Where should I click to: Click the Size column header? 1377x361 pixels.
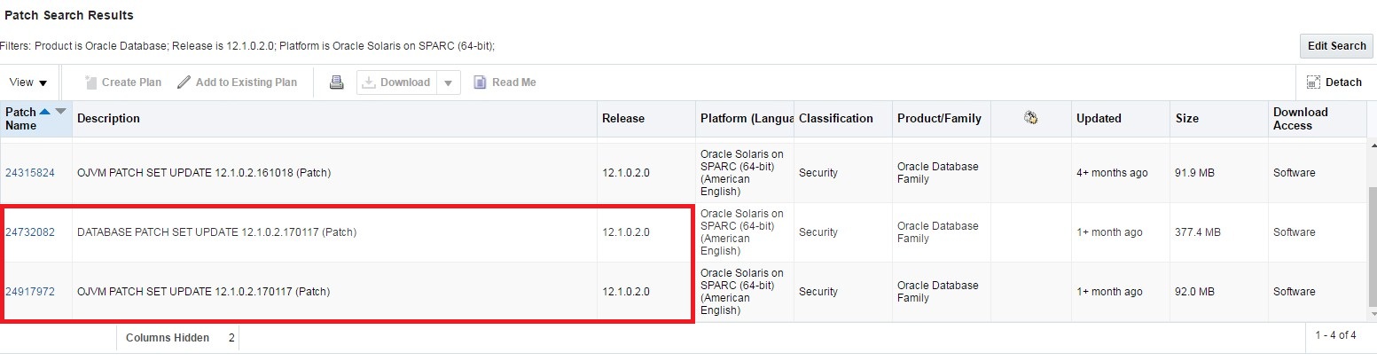pos(1187,118)
